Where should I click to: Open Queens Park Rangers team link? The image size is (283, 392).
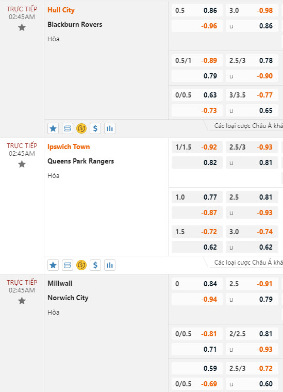coord(81,161)
